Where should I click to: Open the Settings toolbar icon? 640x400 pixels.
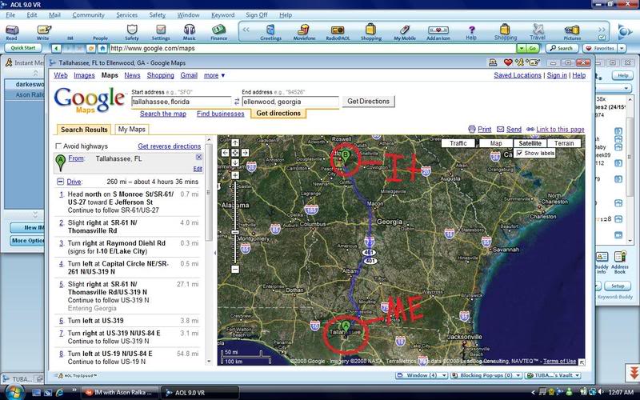161,32
